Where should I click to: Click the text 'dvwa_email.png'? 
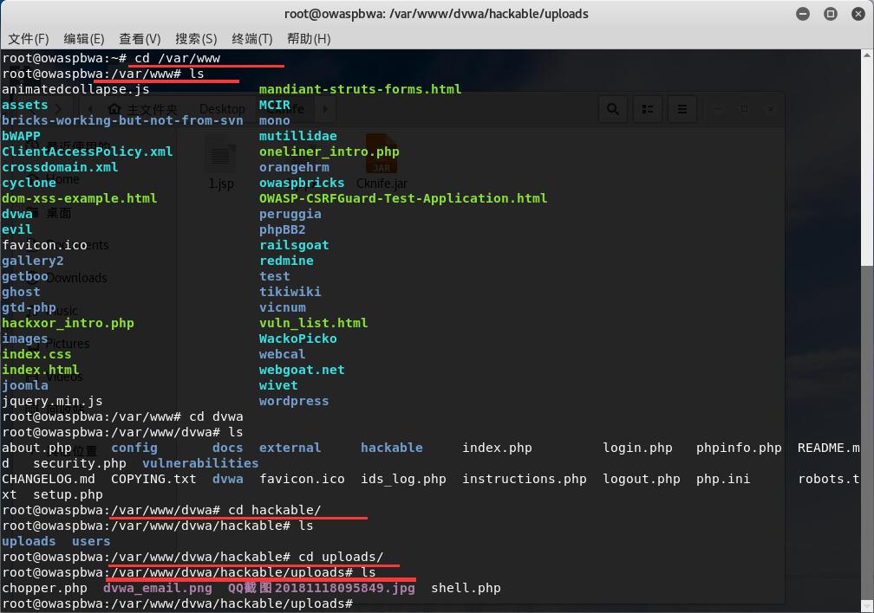pyautogui.click(x=157, y=588)
